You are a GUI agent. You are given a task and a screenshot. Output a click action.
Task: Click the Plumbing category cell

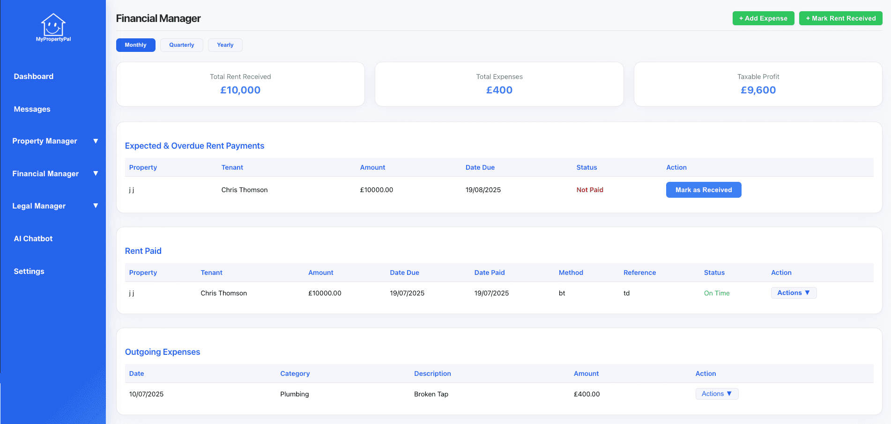295,394
